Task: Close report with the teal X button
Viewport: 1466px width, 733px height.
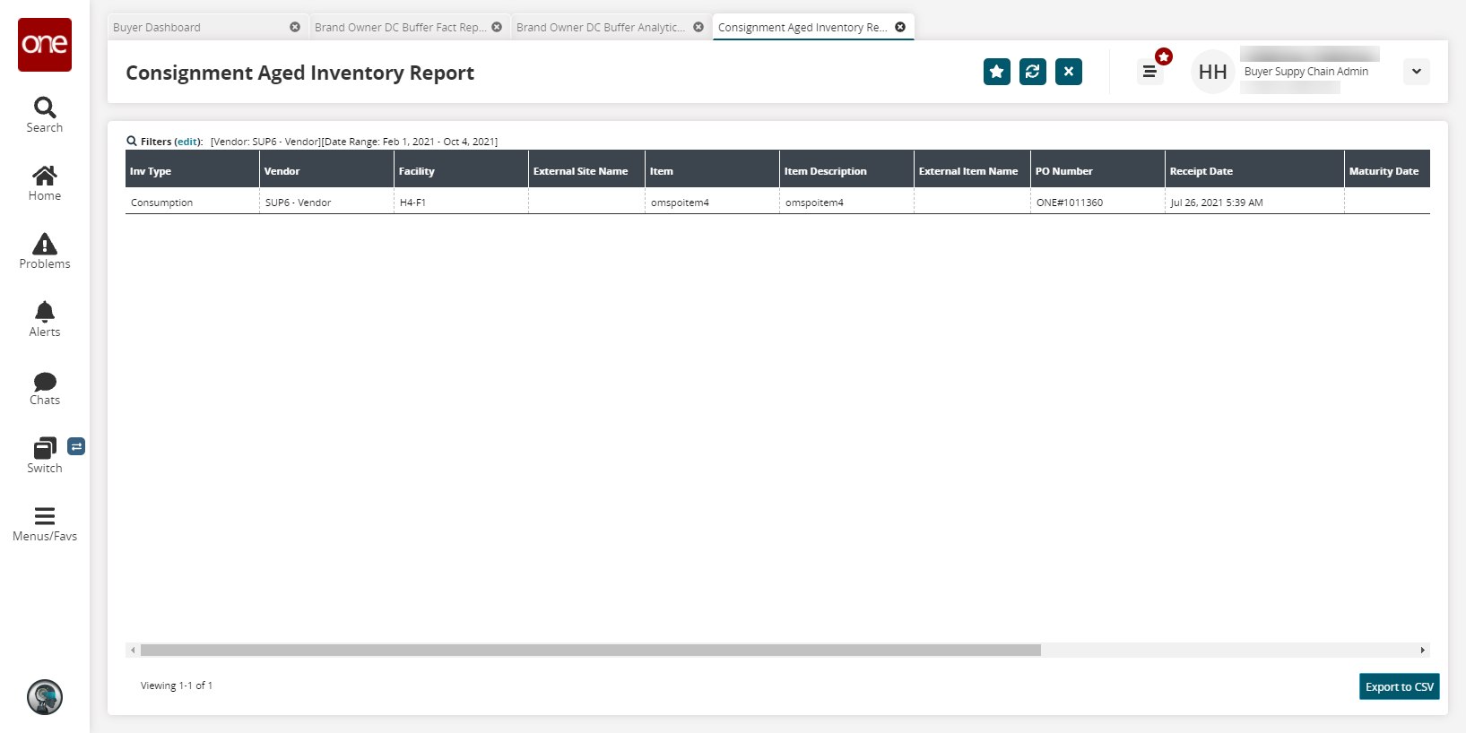Action: [1068, 72]
